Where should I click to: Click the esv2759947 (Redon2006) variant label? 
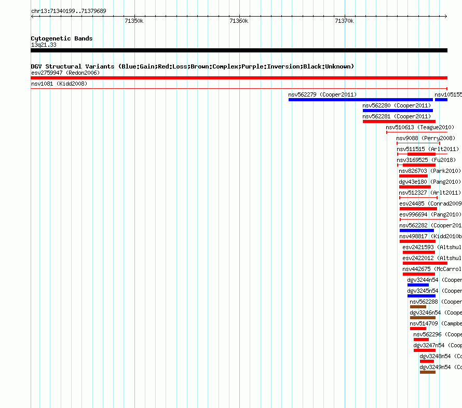coord(65,73)
